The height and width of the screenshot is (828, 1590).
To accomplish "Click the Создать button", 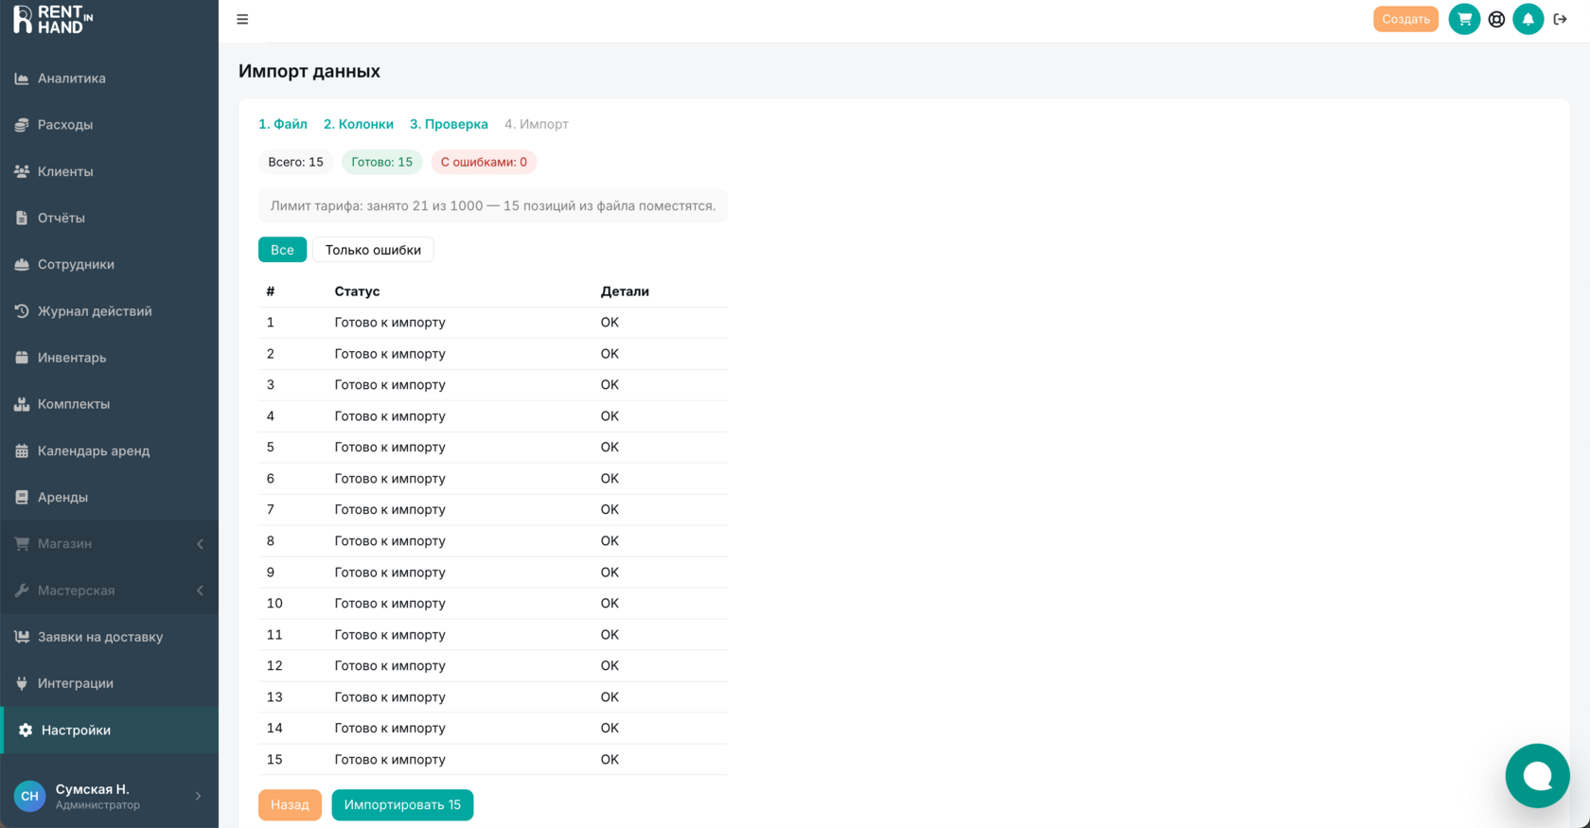I will [1405, 19].
